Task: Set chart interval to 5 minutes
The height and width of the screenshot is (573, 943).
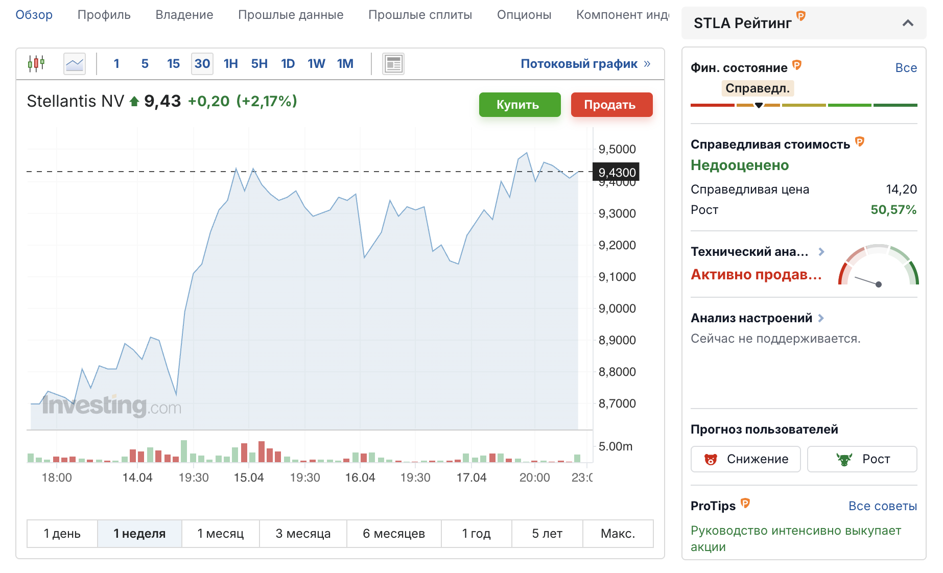Action: click(x=145, y=64)
